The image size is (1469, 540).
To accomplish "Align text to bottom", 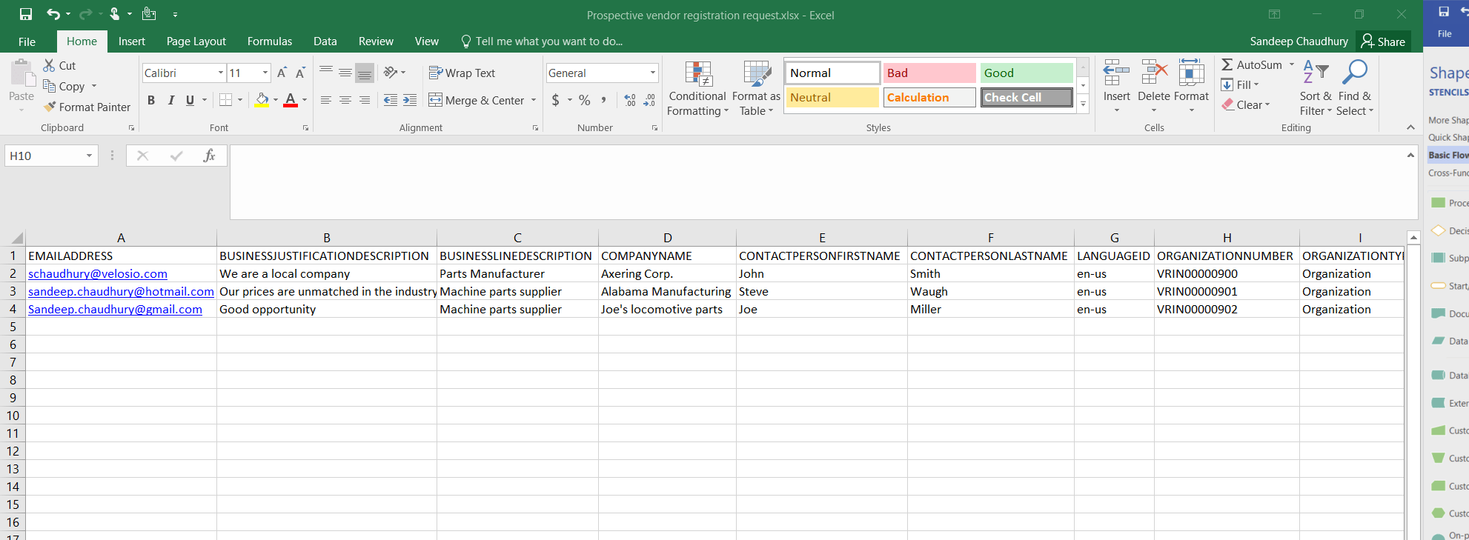I will 365,73.
